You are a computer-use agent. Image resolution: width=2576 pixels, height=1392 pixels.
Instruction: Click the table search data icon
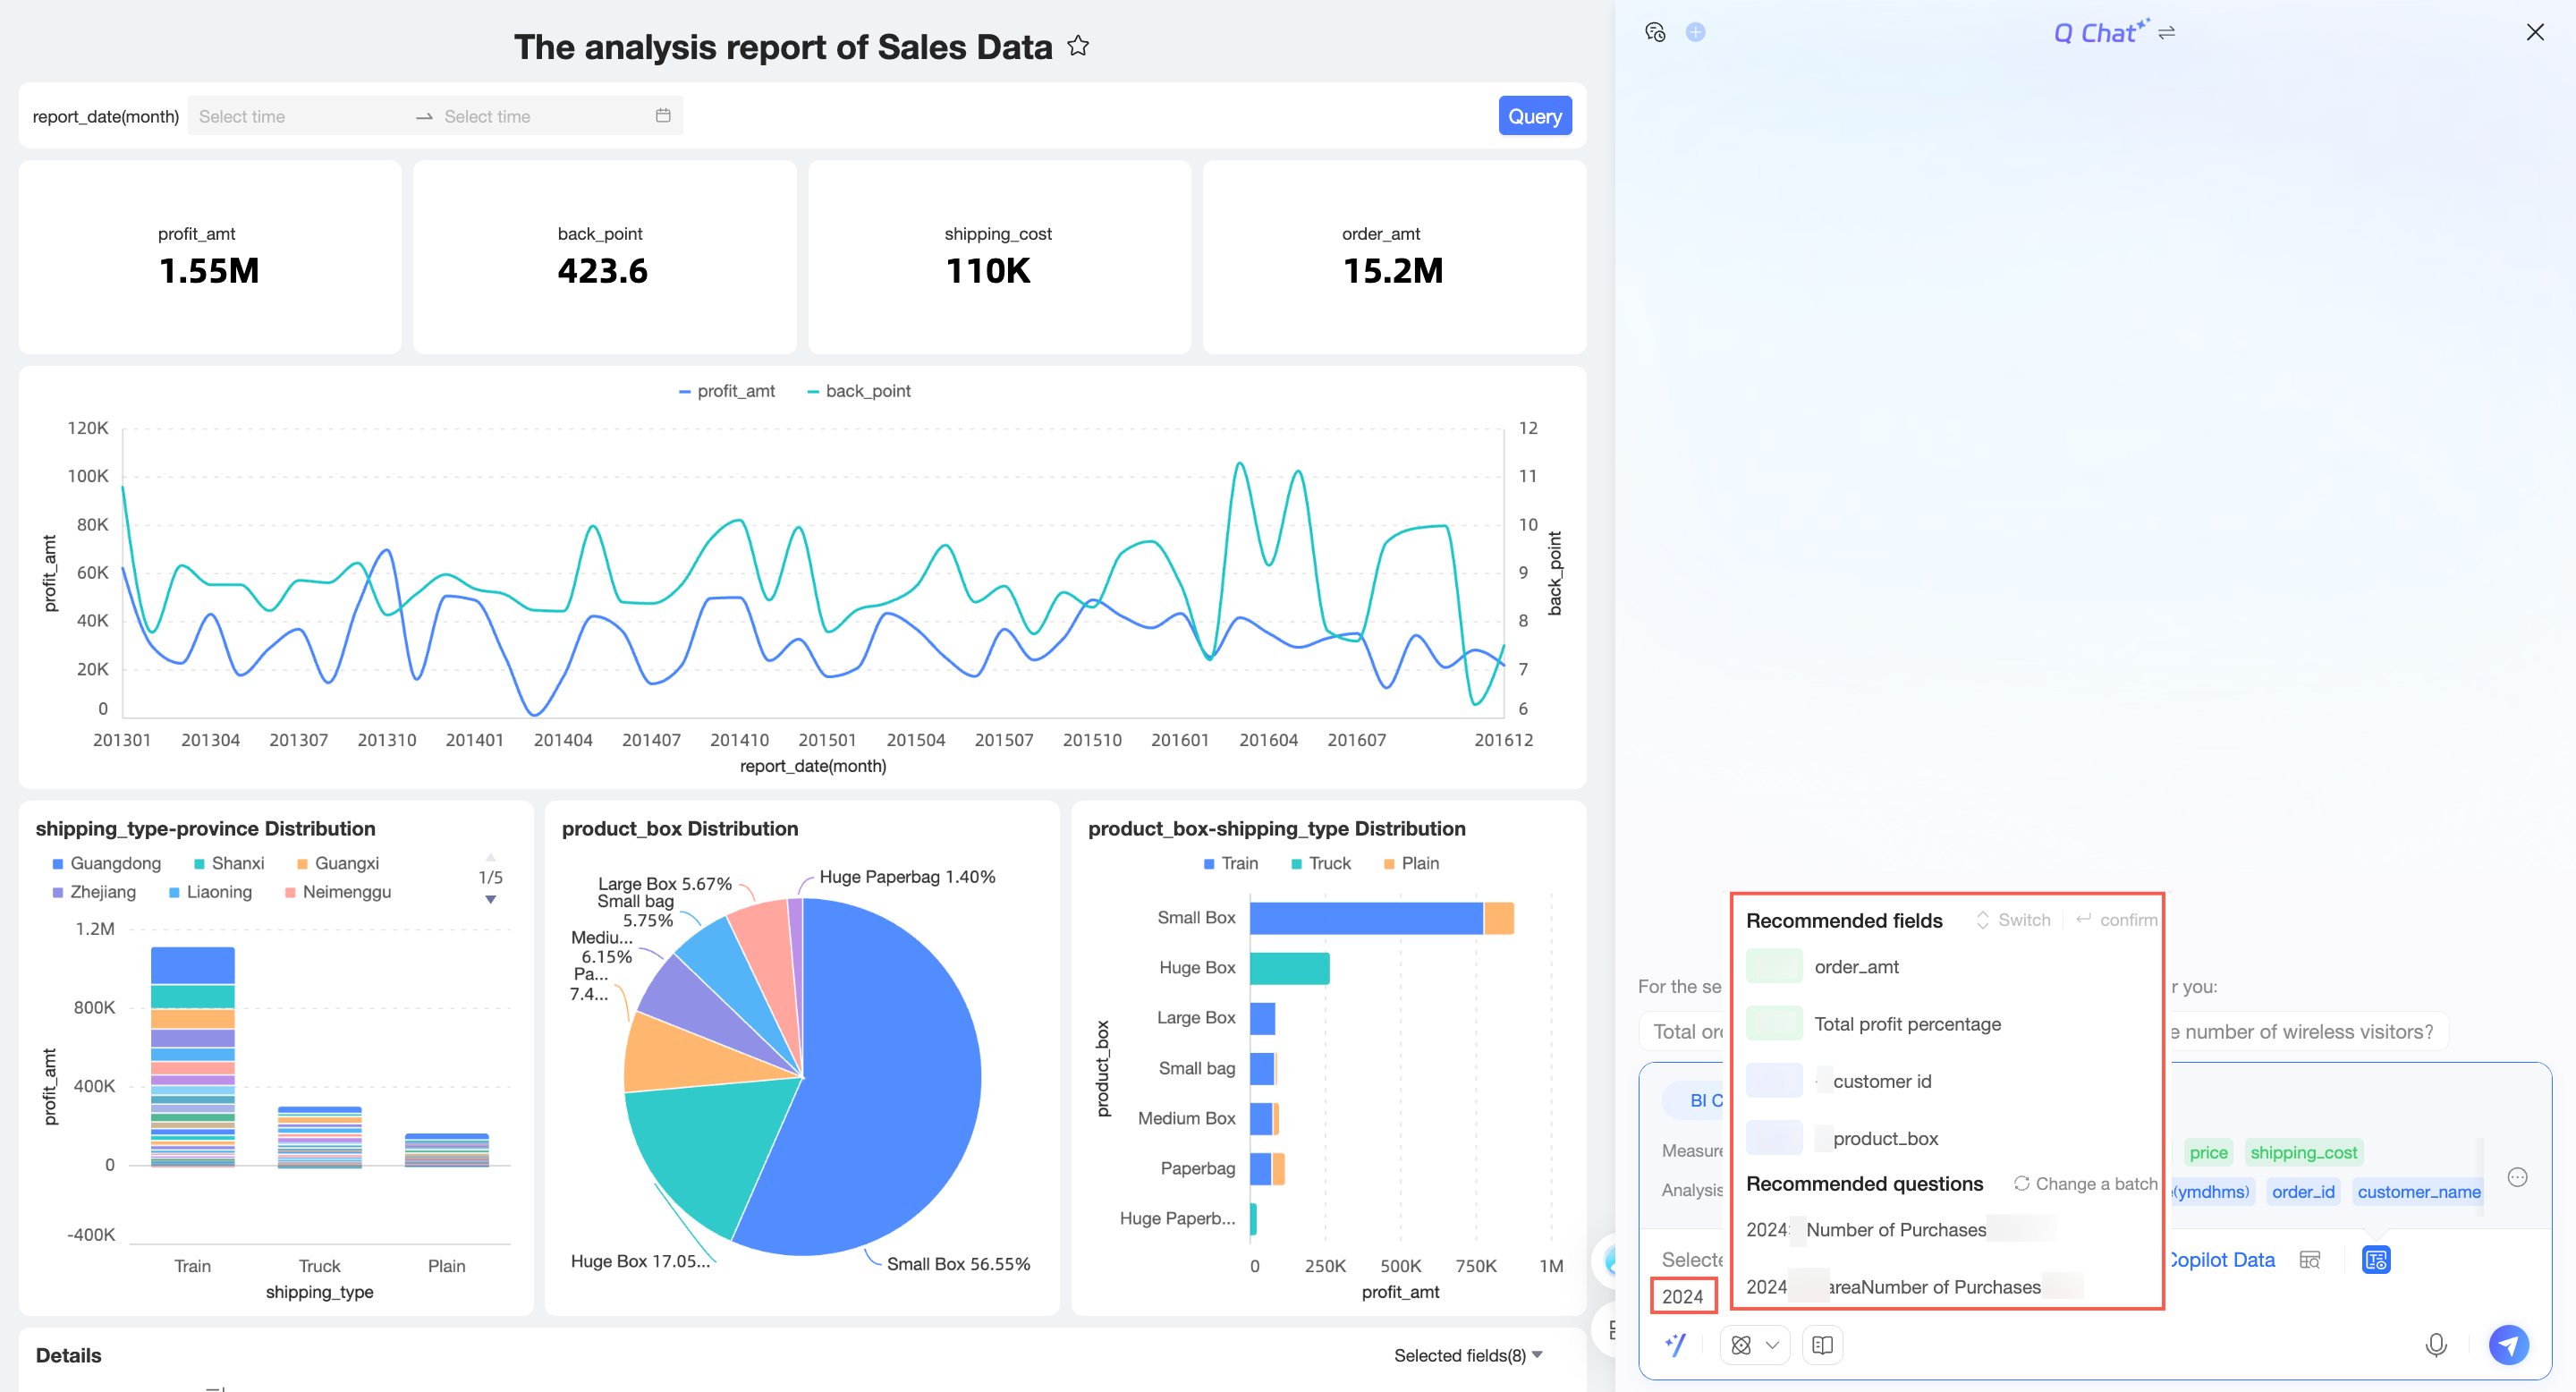(2309, 1260)
